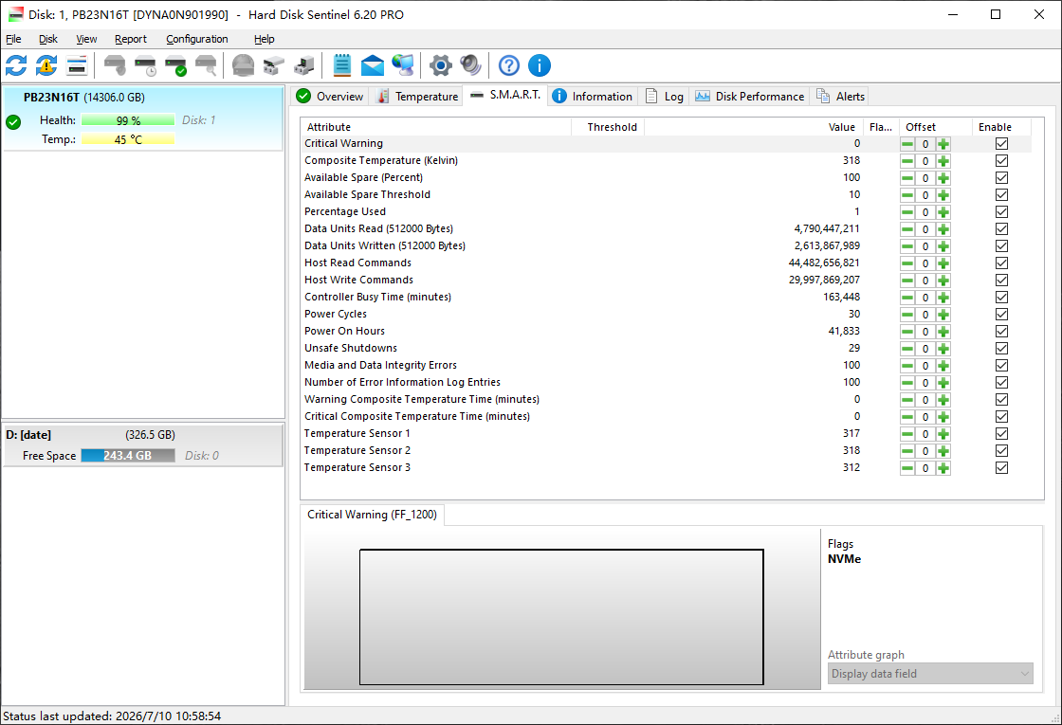The width and height of the screenshot is (1062, 725).
Task: Click the refresh with warning sign icon
Action: pyautogui.click(x=46, y=65)
